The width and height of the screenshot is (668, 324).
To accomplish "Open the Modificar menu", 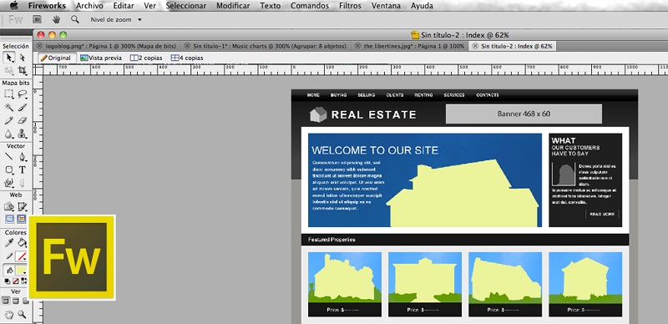I will coord(233,6).
